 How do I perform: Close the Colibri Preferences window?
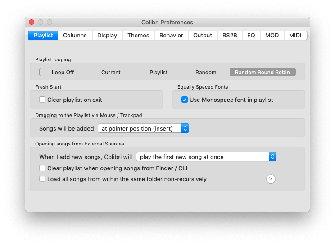pos(32,22)
